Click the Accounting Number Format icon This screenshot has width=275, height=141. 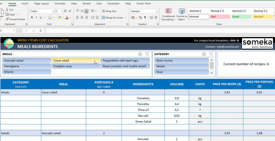[133, 18]
